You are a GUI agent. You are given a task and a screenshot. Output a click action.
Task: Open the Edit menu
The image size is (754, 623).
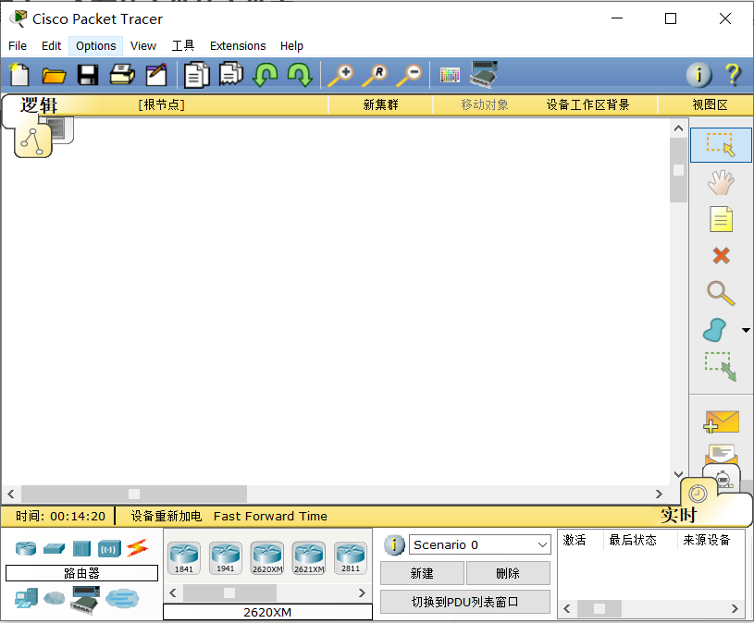pos(51,45)
